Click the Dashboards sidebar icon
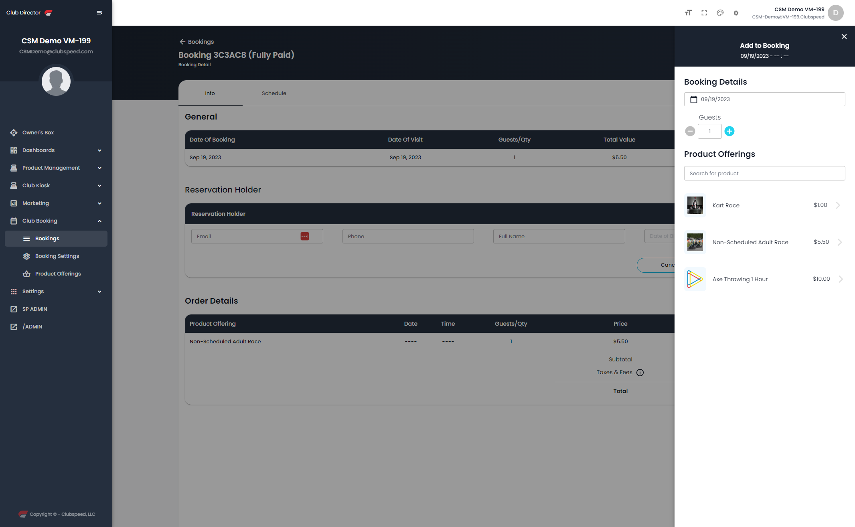The width and height of the screenshot is (855, 527). tap(14, 150)
